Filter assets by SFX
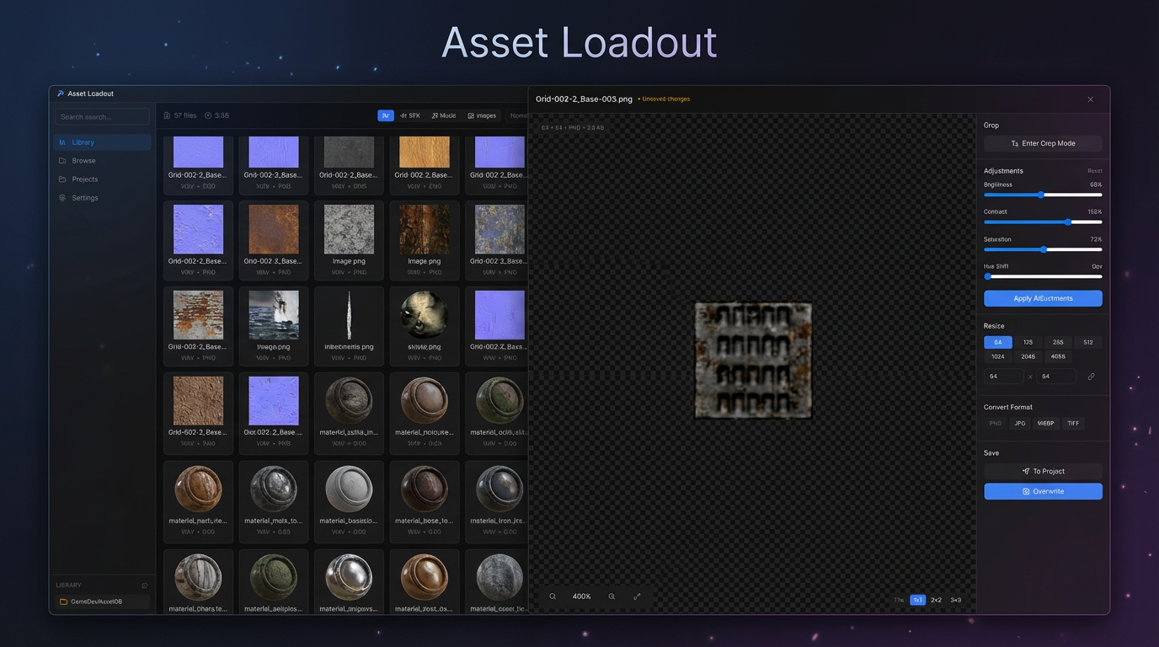Image resolution: width=1159 pixels, height=647 pixels. pyautogui.click(x=410, y=115)
